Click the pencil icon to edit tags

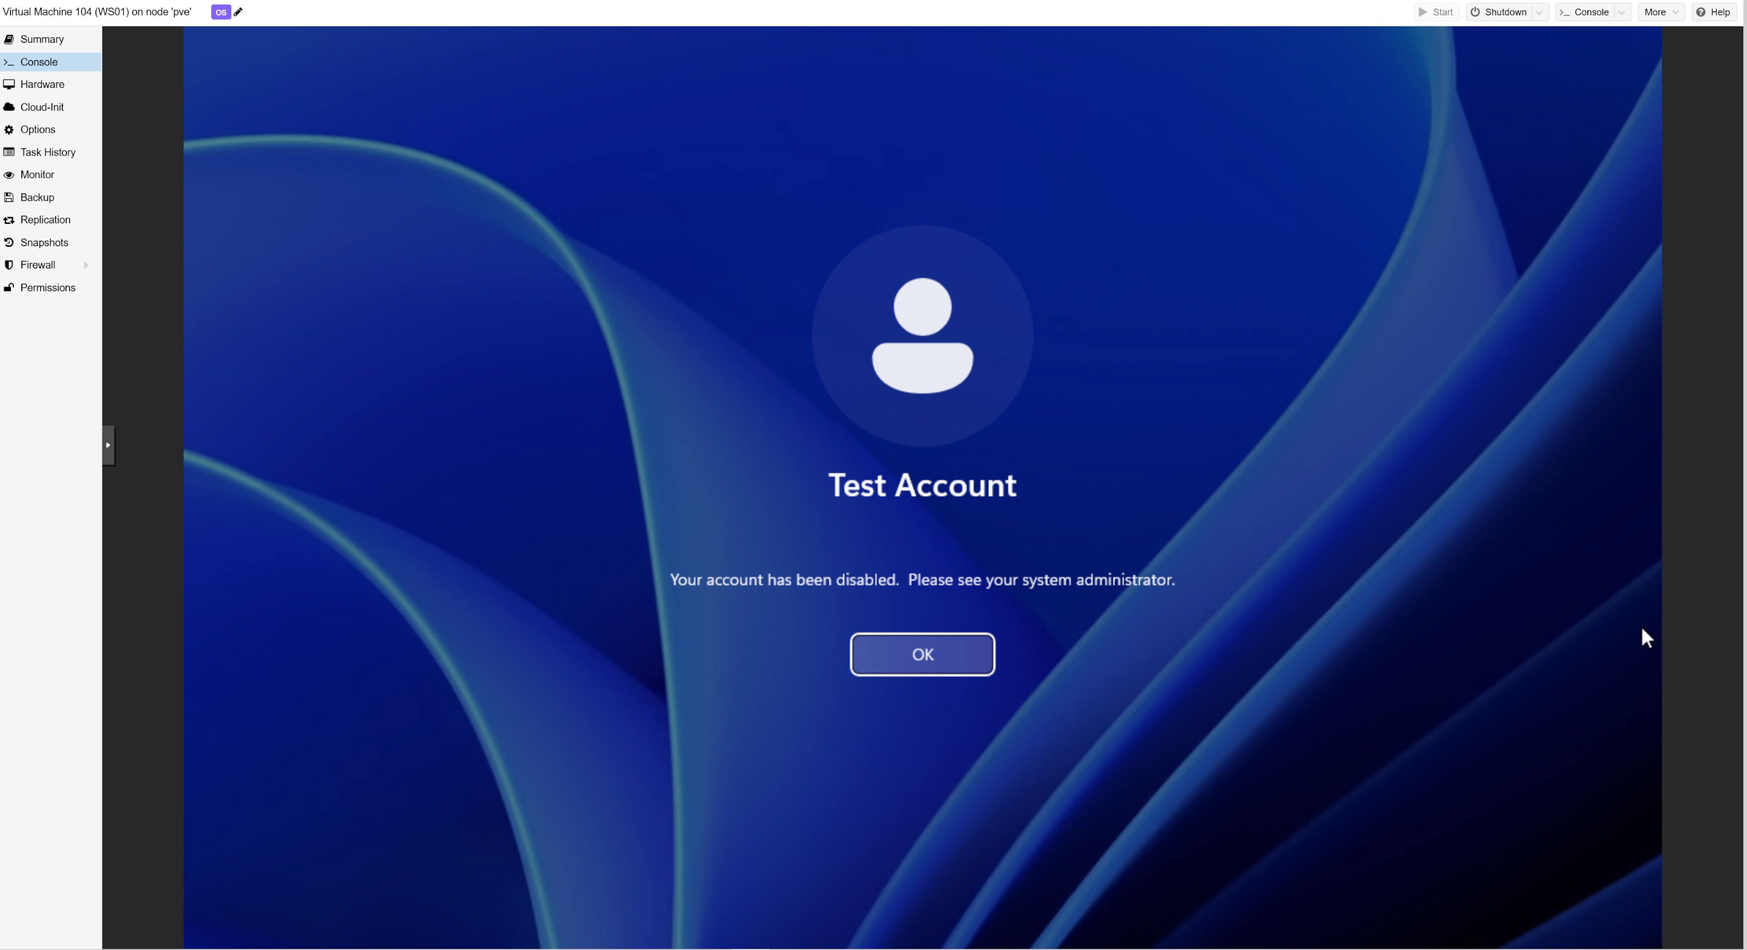(238, 11)
